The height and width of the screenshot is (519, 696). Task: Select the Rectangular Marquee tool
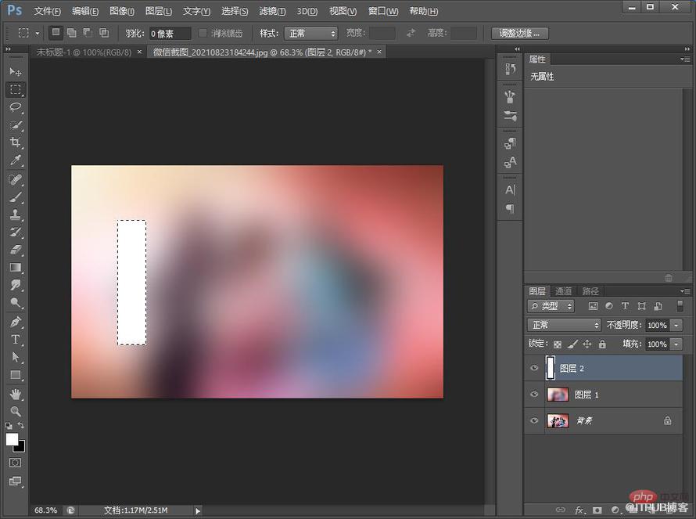16,89
